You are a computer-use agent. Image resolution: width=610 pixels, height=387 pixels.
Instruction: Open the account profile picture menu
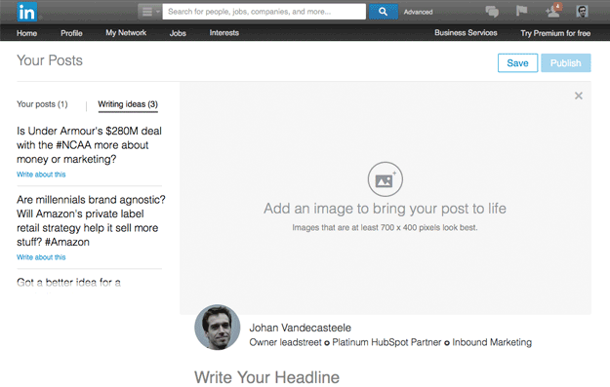582,12
